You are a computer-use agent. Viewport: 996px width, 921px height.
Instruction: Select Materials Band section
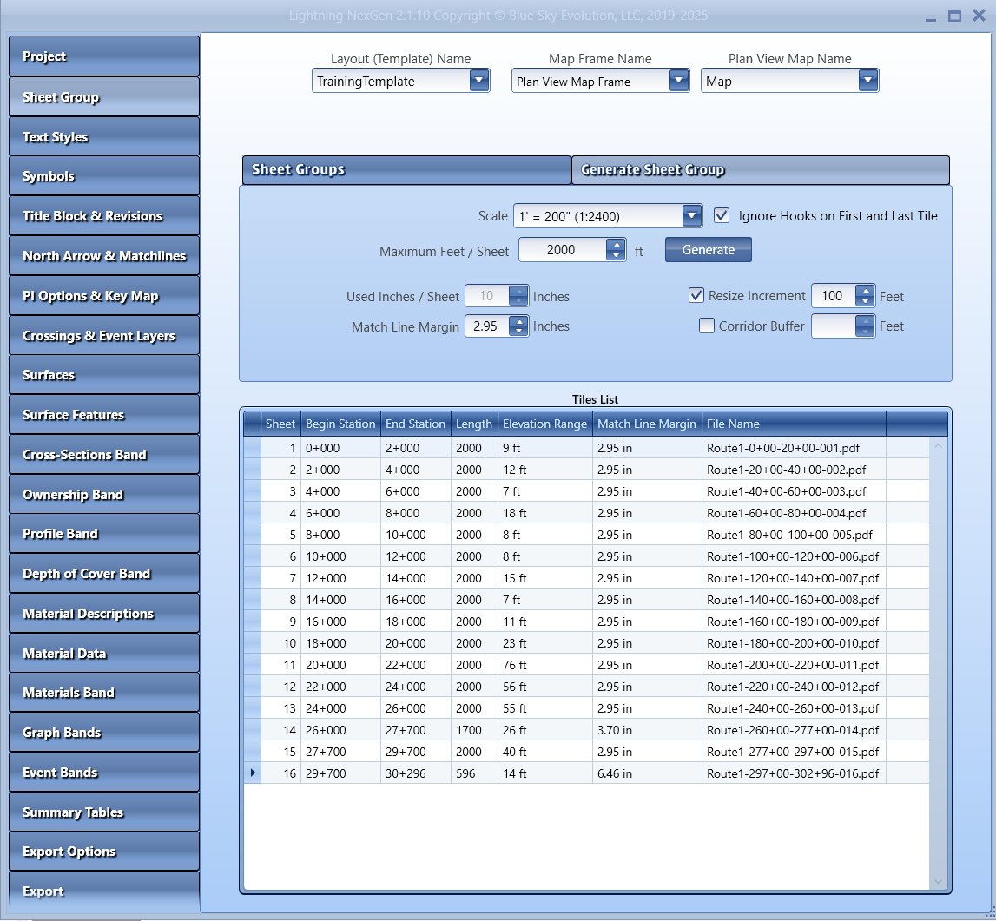tap(104, 693)
